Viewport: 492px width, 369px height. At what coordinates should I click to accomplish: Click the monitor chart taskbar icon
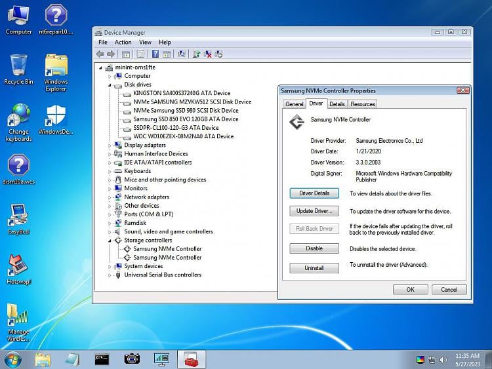pos(161,359)
